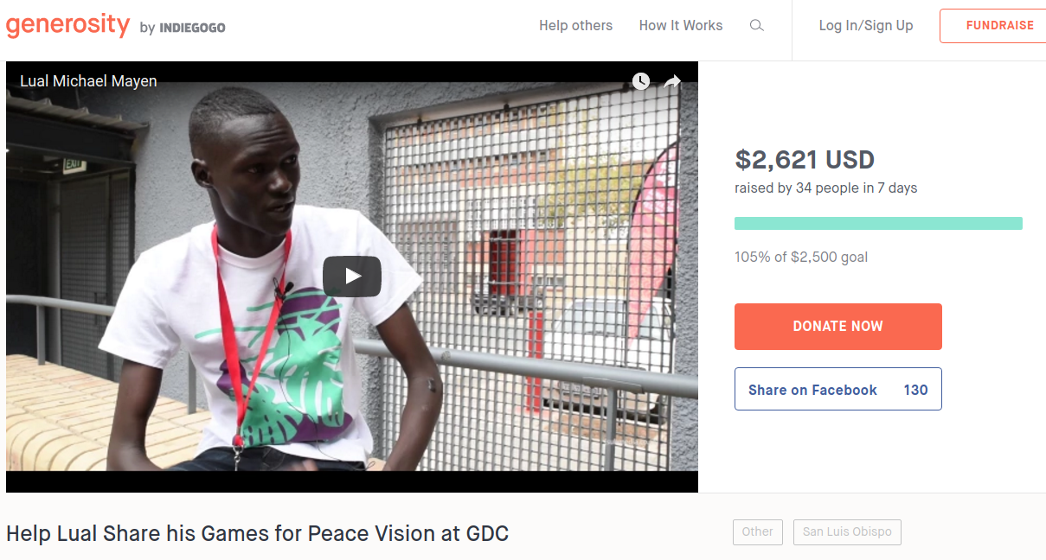
Task: Click the FUNDRAISE button
Action: [x=993, y=26]
